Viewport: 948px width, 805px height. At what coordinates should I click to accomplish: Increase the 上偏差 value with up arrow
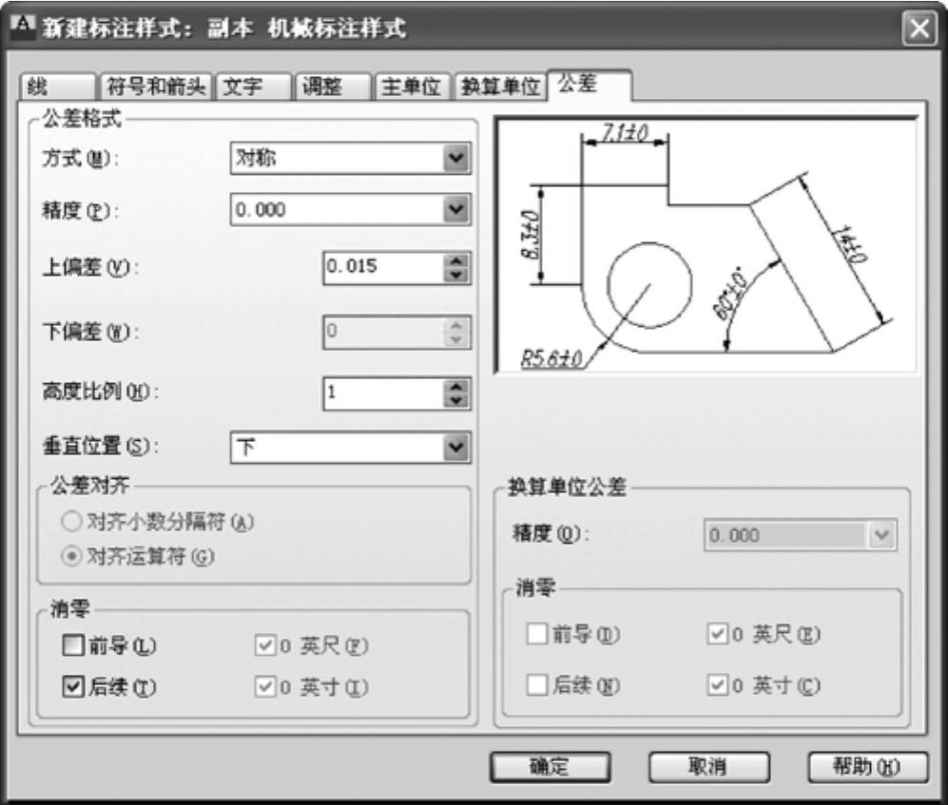456,260
